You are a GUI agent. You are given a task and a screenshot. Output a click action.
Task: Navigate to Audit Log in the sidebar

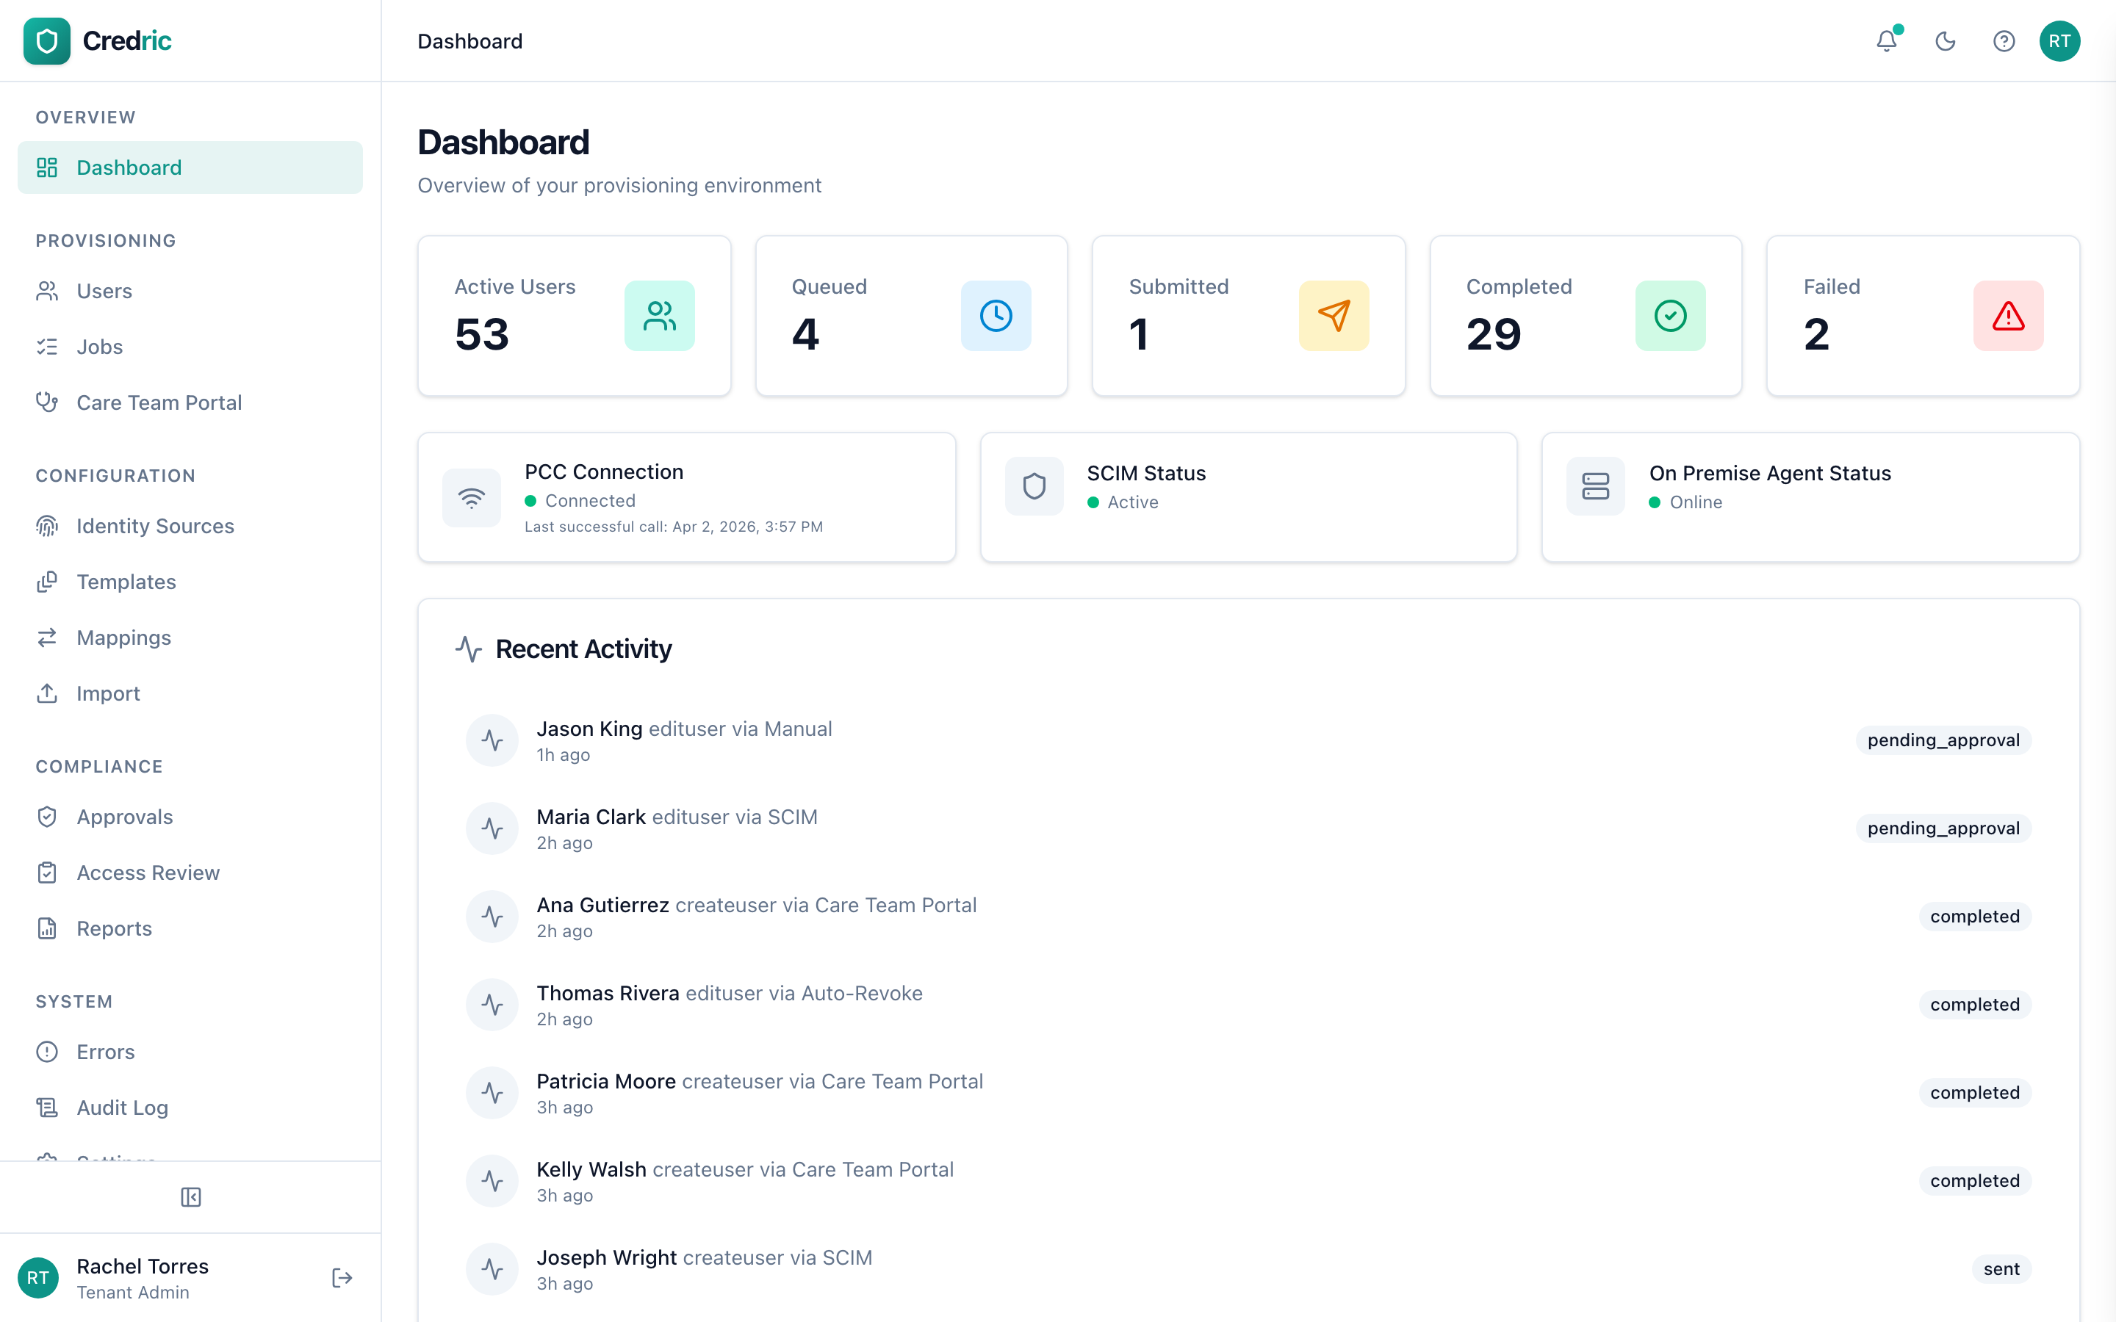(121, 1107)
